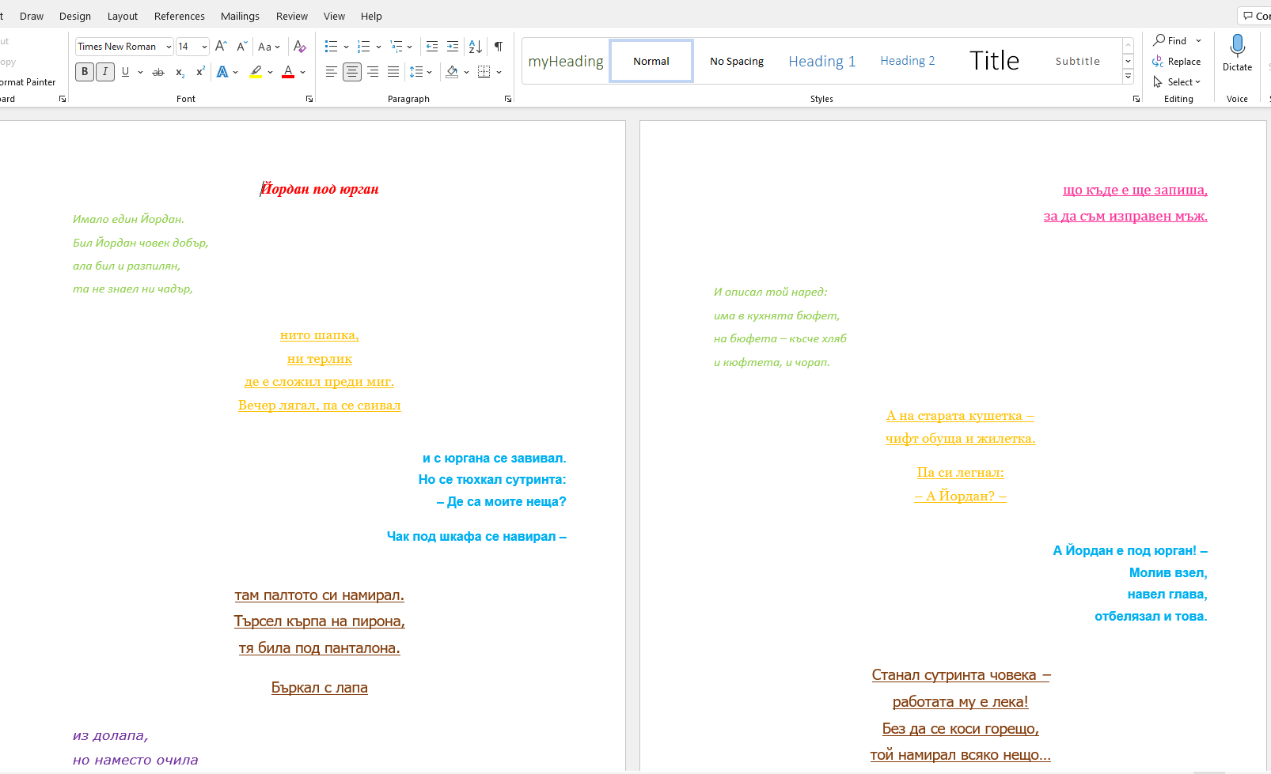Show paragraph marks with pilcrow icon

pyautogui.click(x=499, y=47)
